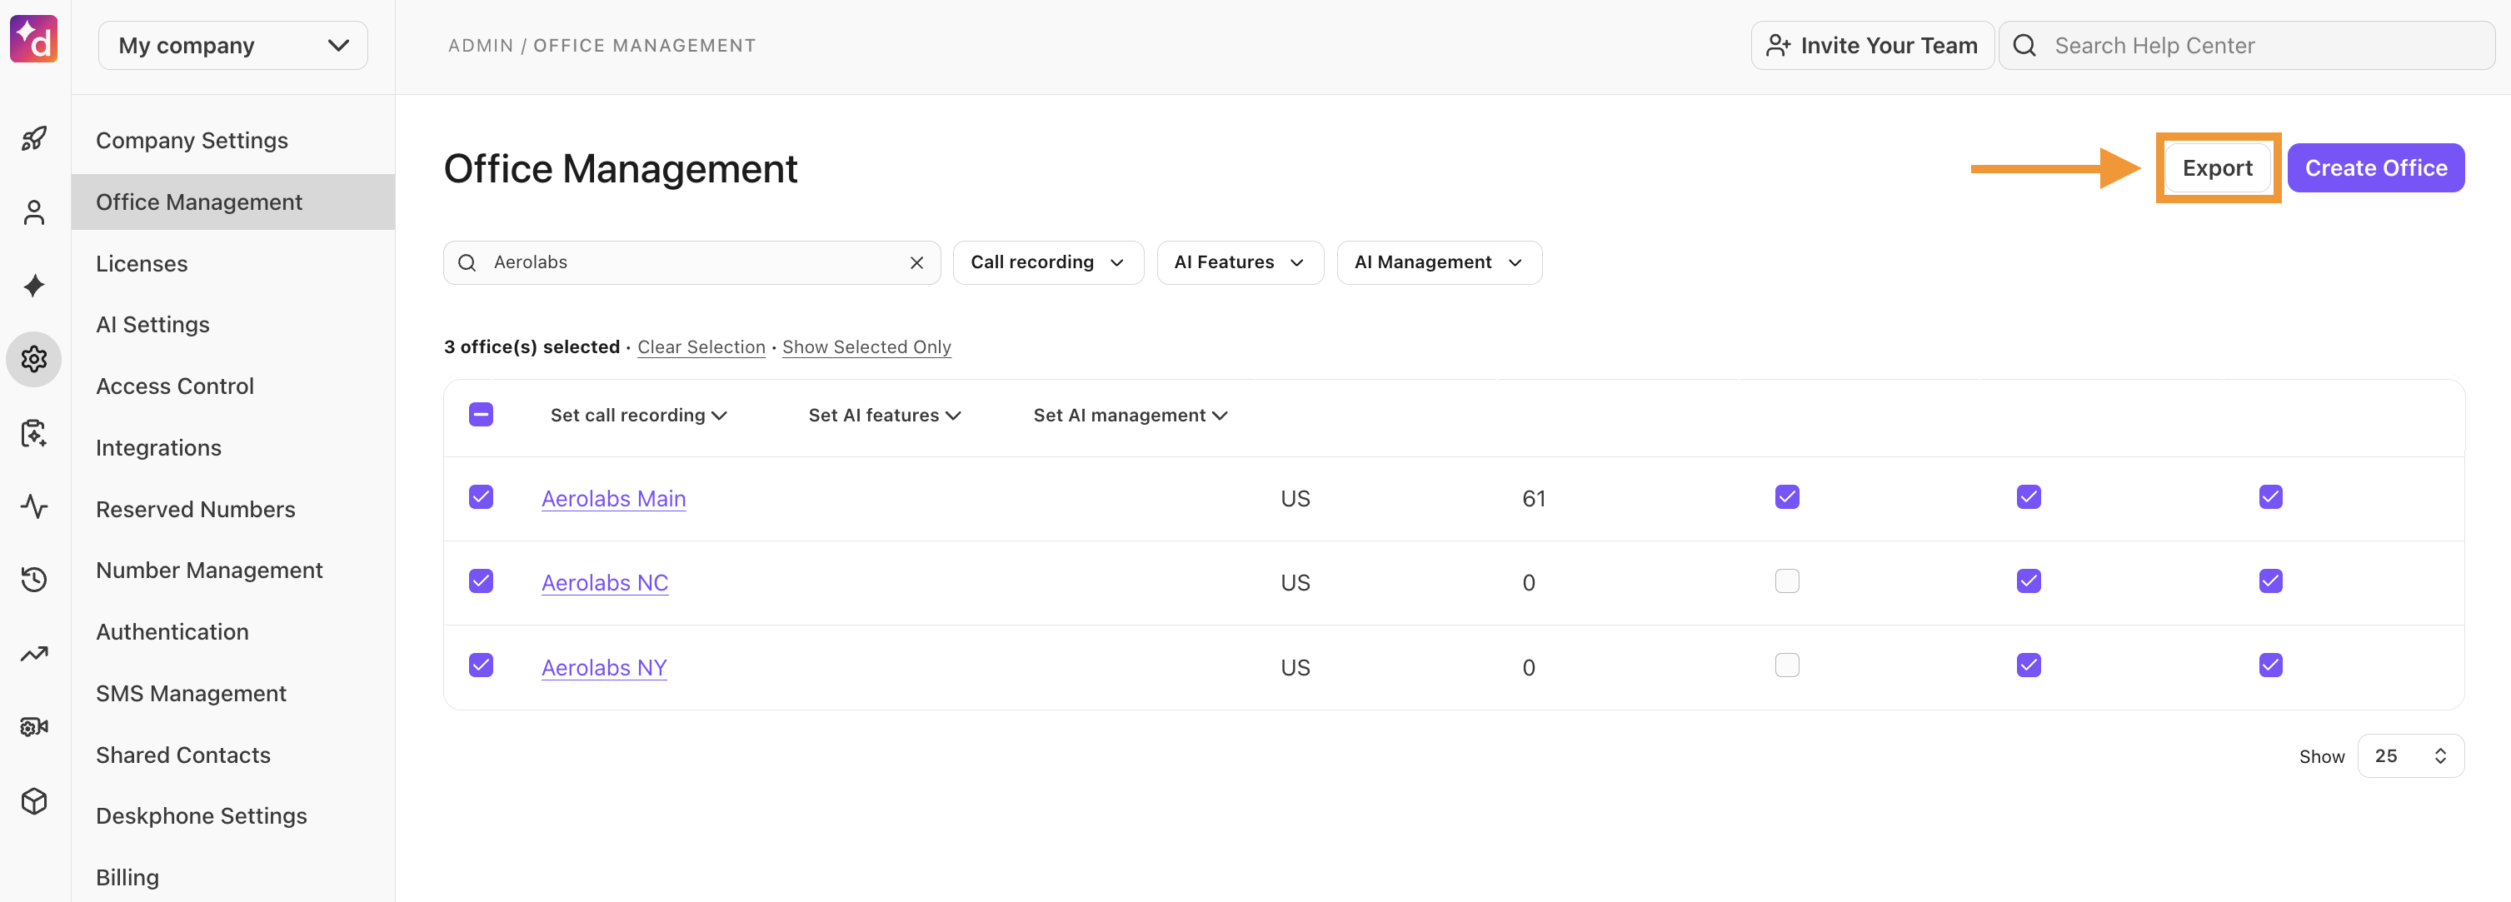
Task: Open the Set AI management bulk menu
Action: 1130,416
